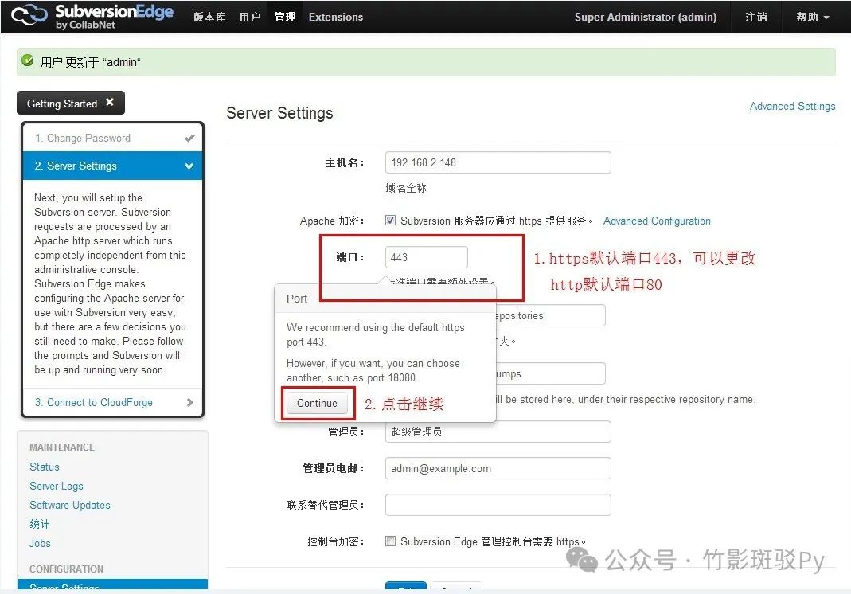Click the CONFIGURATION section heading
851x594 pixels.
tap(66, 569)
